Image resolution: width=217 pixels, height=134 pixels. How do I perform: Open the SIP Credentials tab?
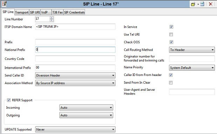pos(74,12)
